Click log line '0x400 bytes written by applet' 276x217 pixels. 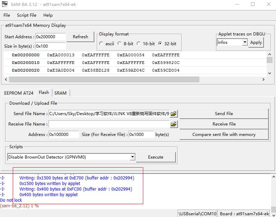click(x=49, y=195)
